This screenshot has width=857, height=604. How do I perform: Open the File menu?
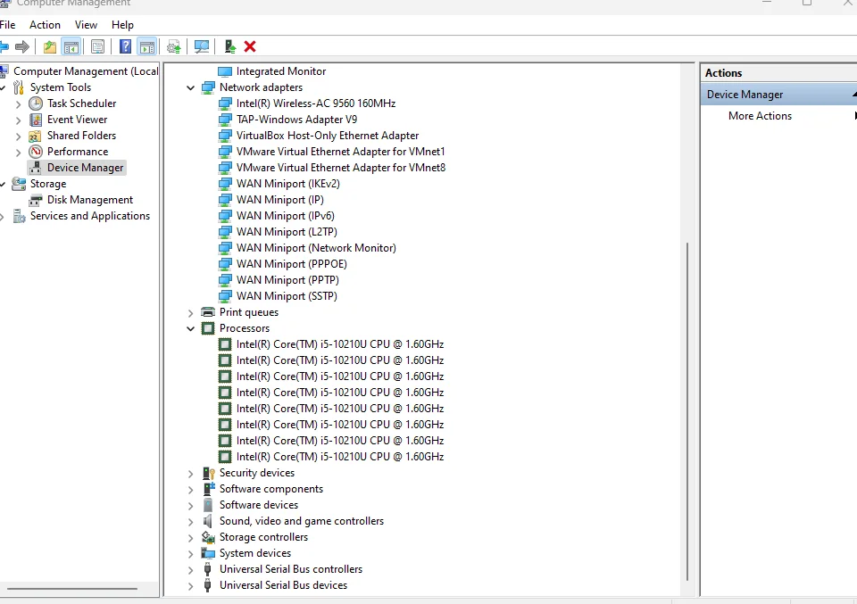click(x=8, y=25)
